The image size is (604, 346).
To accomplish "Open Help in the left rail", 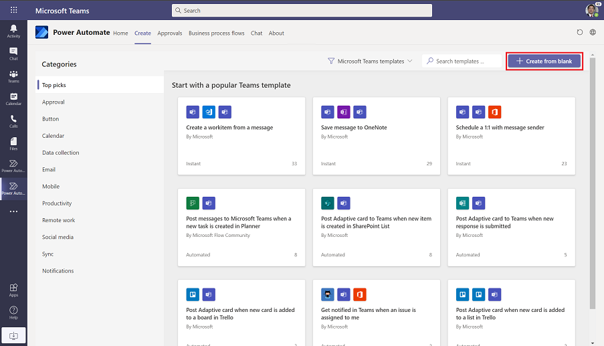I will tap(13, 313).
